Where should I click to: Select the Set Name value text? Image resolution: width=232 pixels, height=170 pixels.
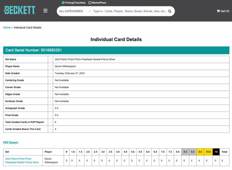pyautogui.click(x=85, y=59)
